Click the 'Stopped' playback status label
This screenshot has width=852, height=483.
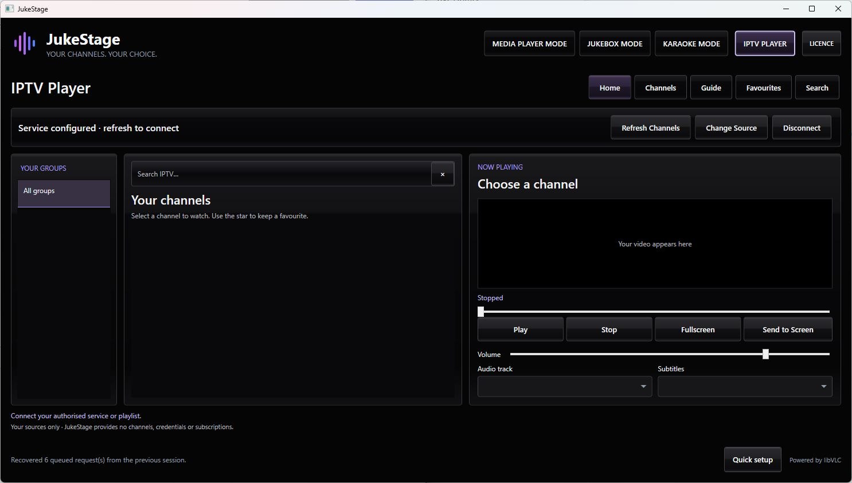(x=490, y=298)
